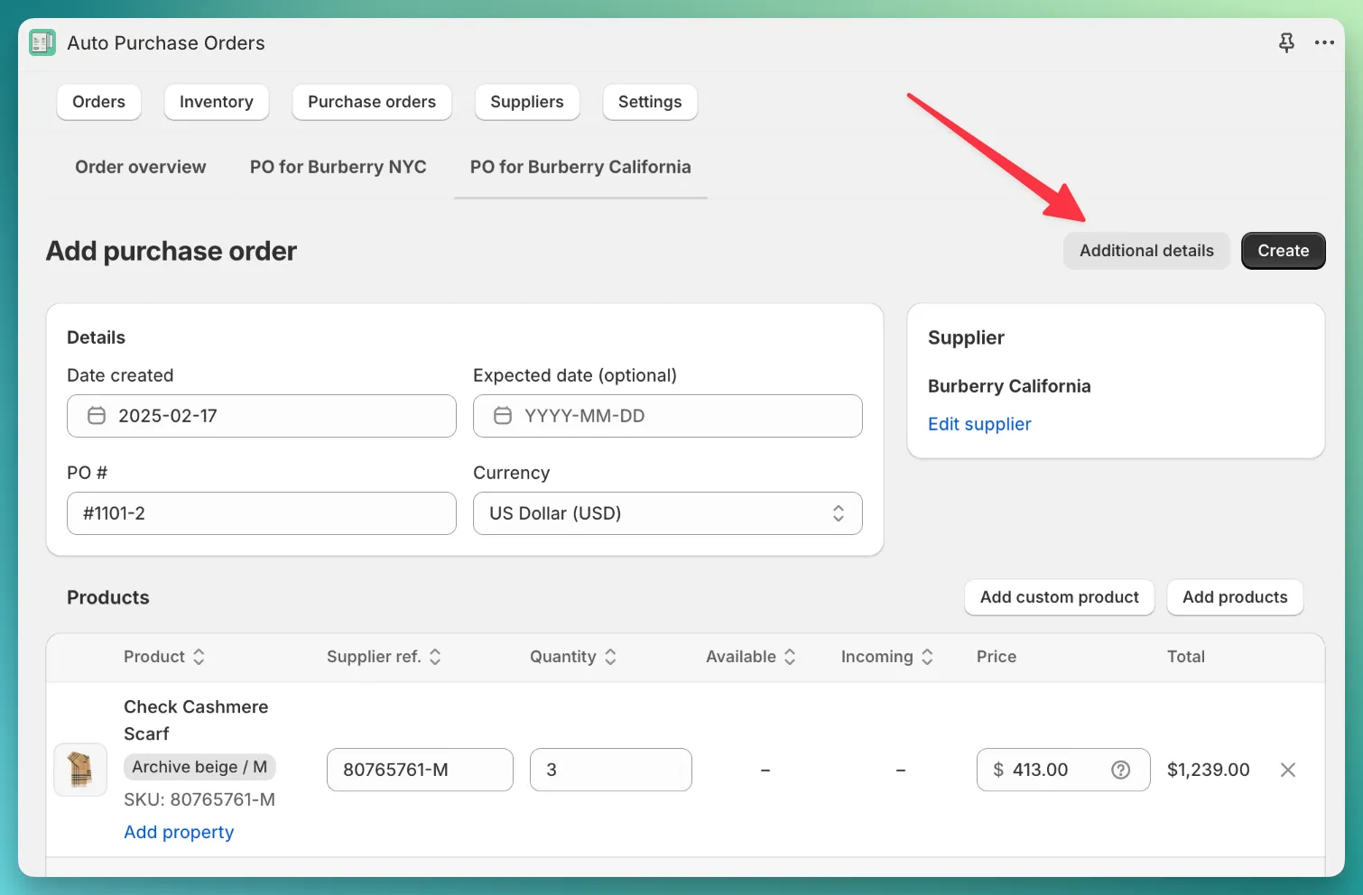Sort by Supplier ref. column
1363x895 pixels.
[x=384, y=657]
